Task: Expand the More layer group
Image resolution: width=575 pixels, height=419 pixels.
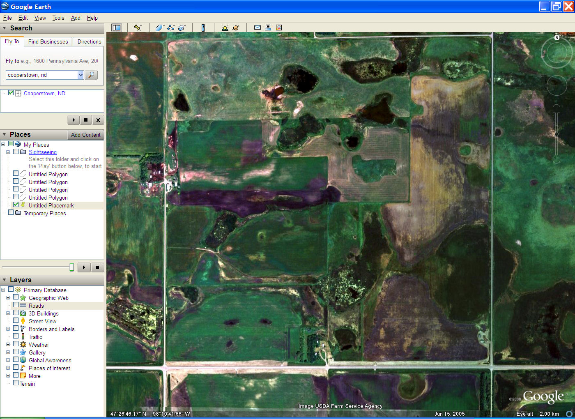Action: pyautogui.click(x=8, y=376)
